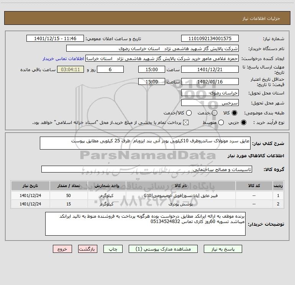Click row number 1 cell
Image resolution: width=295 pixels, height=285 pixels.
pos(278,195)
